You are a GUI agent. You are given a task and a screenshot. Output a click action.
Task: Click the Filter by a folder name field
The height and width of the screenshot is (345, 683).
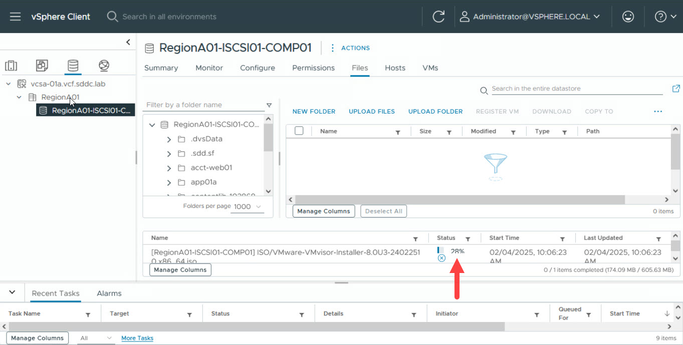point(204,105)
